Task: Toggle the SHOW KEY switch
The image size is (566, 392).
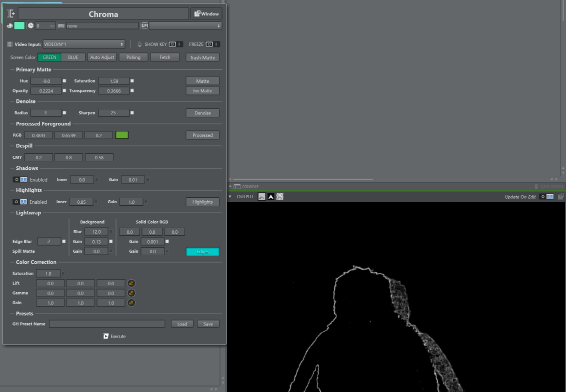Action: coord(175,44)
